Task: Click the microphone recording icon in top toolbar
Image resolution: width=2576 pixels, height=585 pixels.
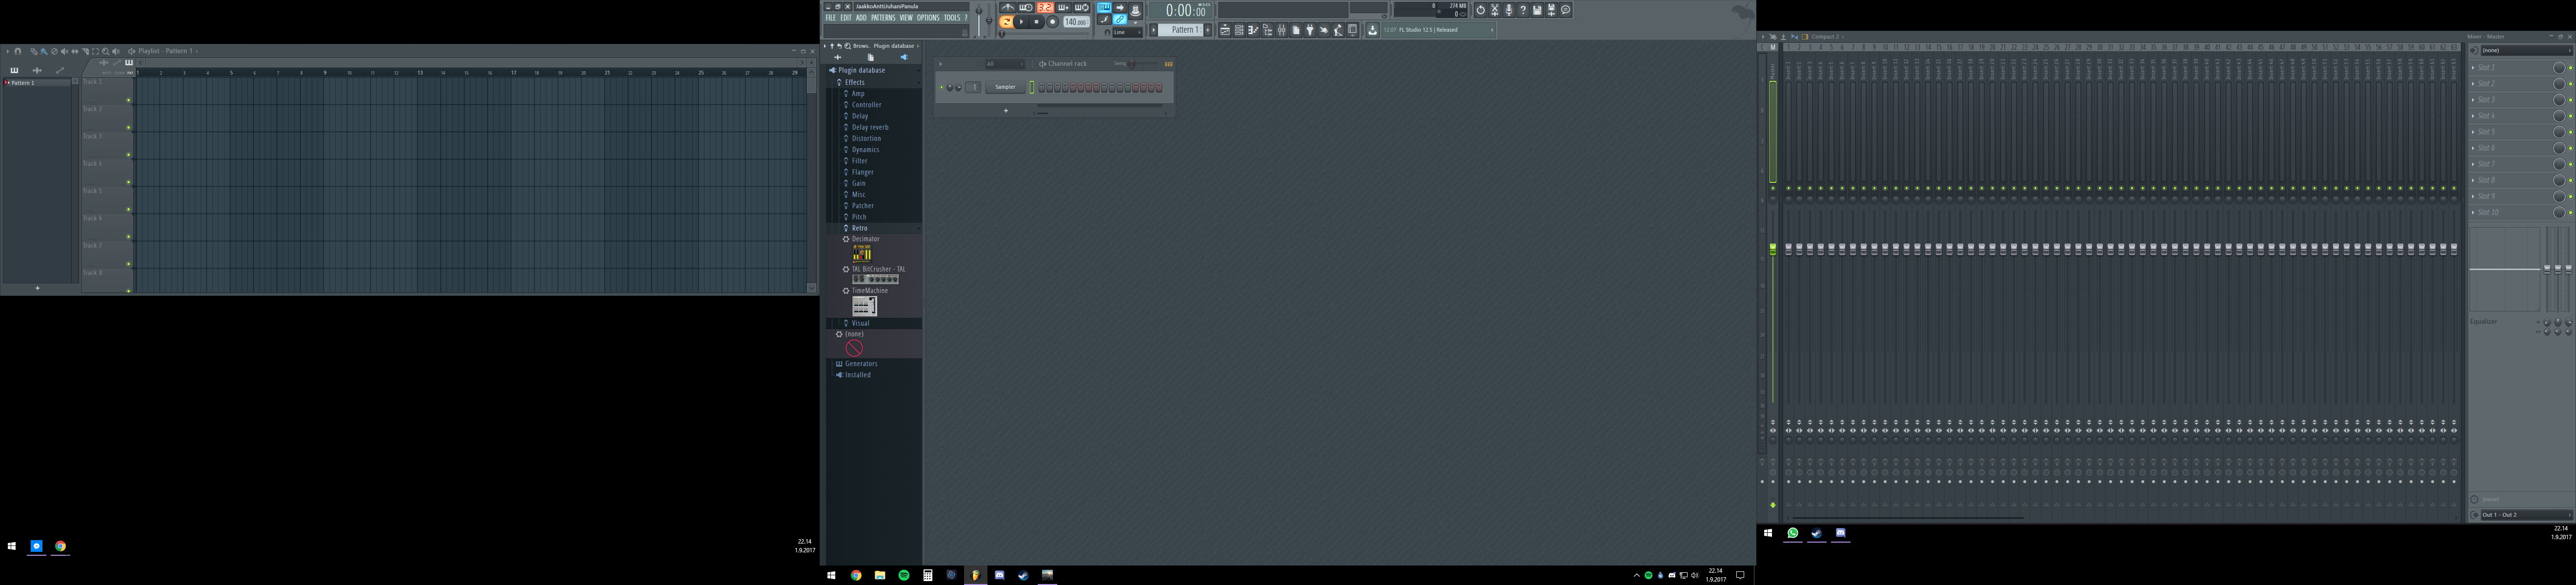Action: (1509, 10)
